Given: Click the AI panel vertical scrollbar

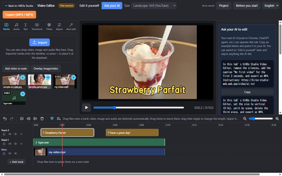Looking at the screenshot, I should (280, 39).
